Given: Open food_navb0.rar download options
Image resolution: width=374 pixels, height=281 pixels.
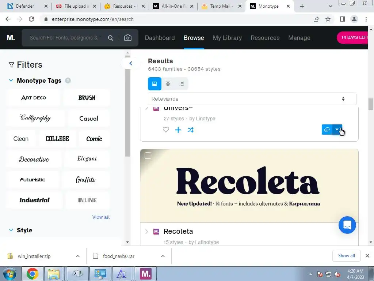Looking at the screenshot, I should [163, 256].
